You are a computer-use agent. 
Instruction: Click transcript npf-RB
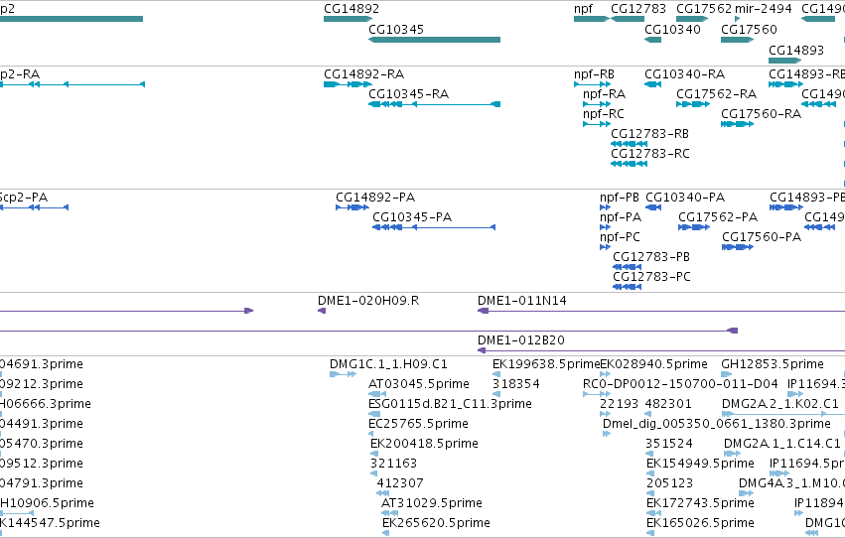[x=592, y=84]
